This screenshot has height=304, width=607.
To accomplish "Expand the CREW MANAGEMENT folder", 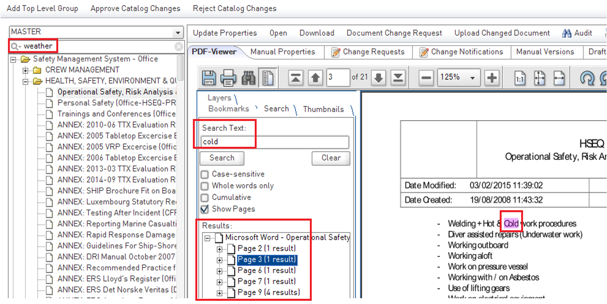I will [26, 70].
